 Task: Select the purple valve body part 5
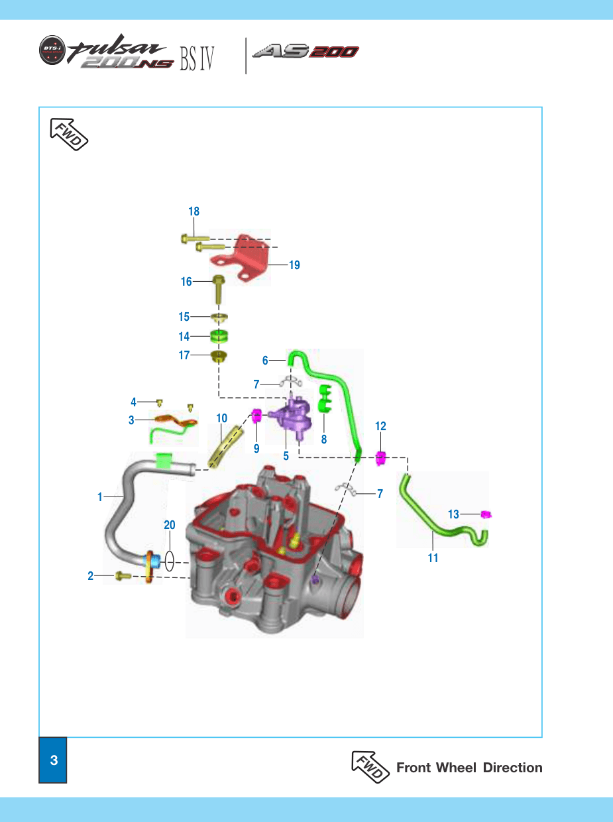coord(292,416)
